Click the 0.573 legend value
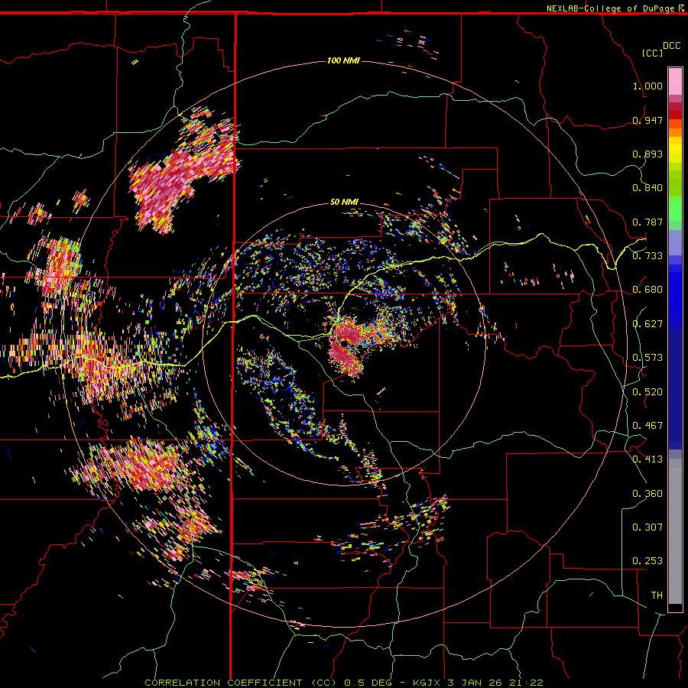The height and width of the screenshot is (688, 688). (647, 358)
